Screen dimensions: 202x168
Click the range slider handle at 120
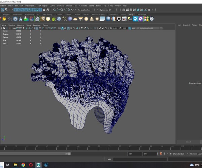(x=69, y=154)
